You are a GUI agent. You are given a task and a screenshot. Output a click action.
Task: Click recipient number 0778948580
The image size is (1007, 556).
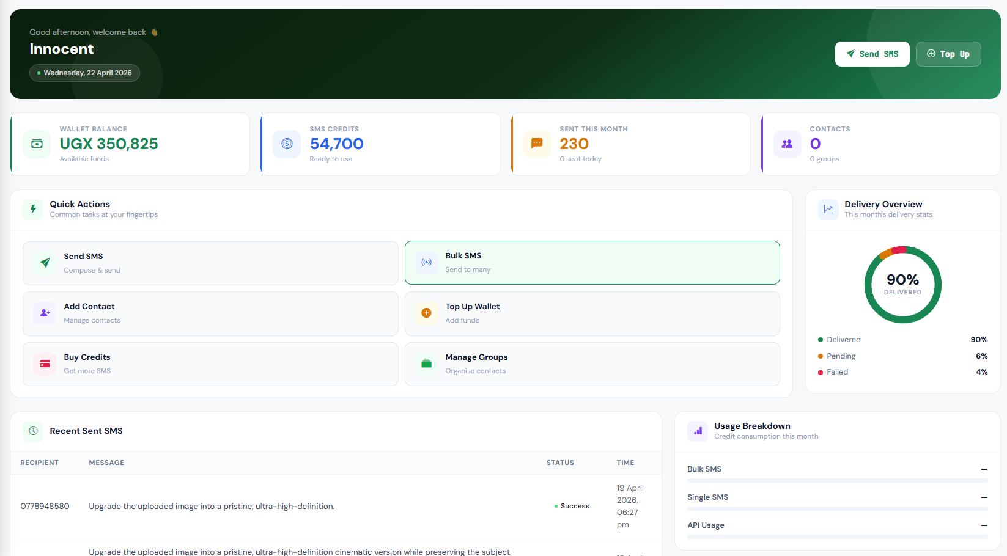pos(45,507)
